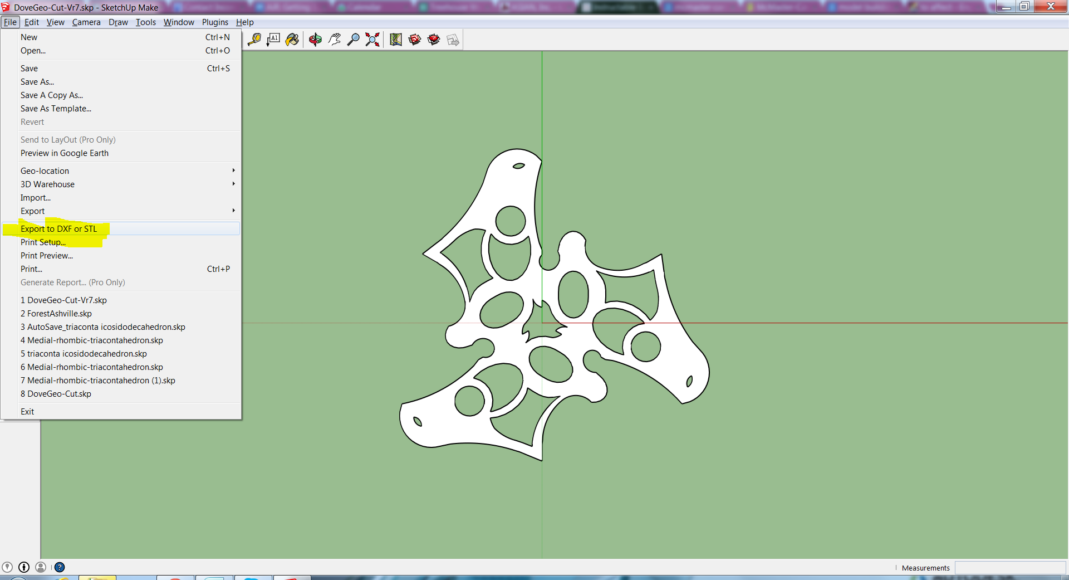Select the Zoom magnifier tool
The height and width of the screenshot is (580, 1069).
tap(353, 40)
